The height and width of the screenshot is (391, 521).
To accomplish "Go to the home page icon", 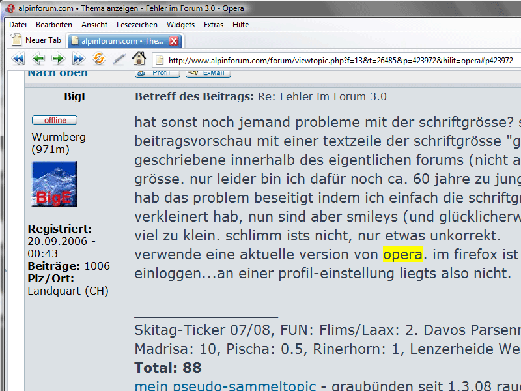I will coord(139,59).
